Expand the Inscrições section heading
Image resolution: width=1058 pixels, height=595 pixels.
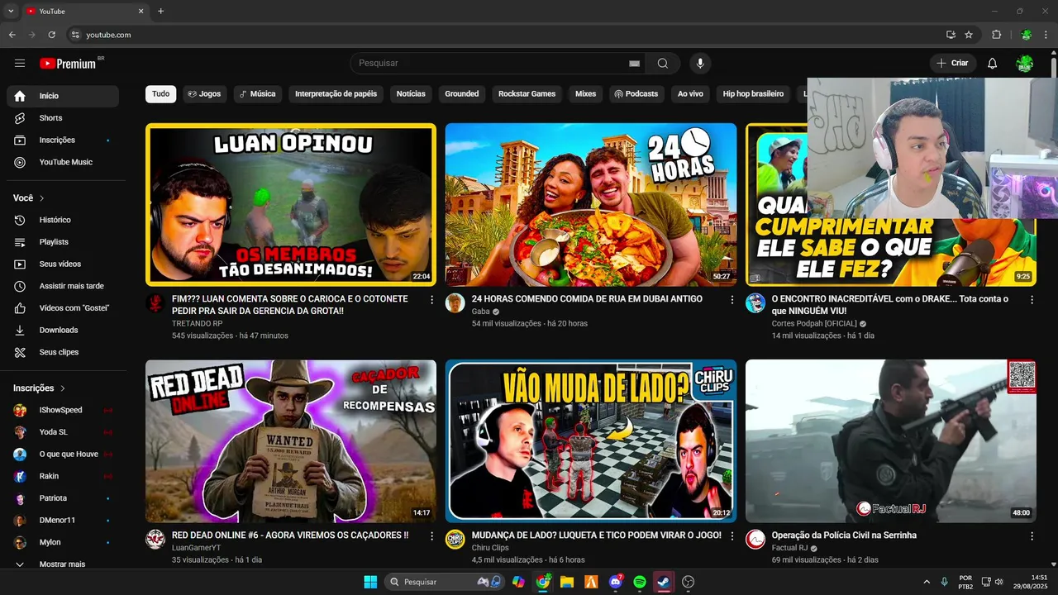39,388
